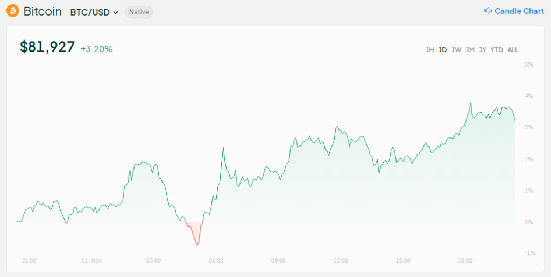This screenshot has height=277, width=551.
Task: Click the Native badge label
Action: 139,12
